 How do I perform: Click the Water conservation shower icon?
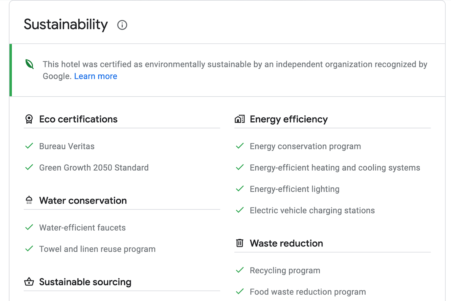pos(29,200)
